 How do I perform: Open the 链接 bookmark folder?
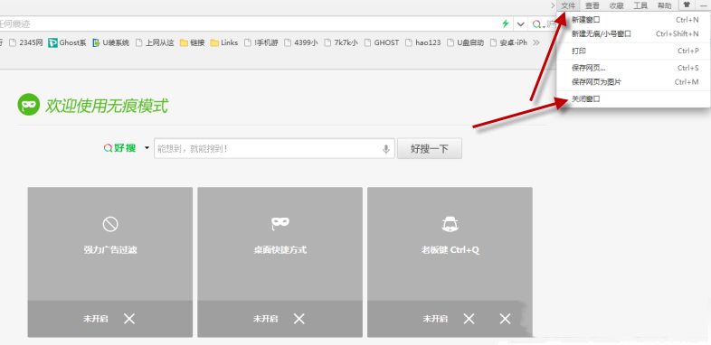coord(193,42)
